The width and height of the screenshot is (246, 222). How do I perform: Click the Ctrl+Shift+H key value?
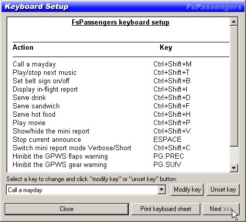point(172,114)
